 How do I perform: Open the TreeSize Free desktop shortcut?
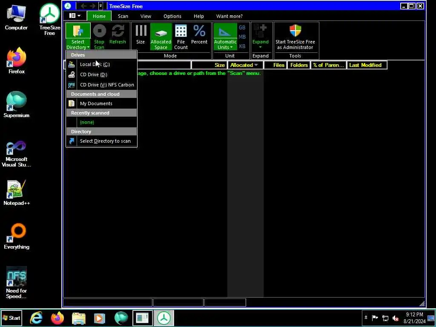[x=49, y=20]
